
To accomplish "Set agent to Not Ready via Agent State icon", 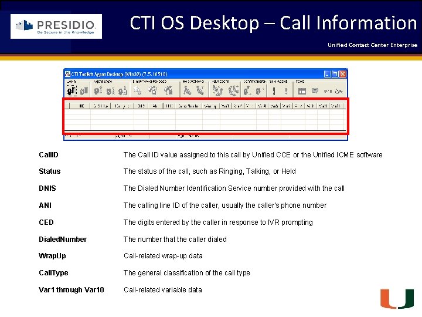I will coord(110,91).
